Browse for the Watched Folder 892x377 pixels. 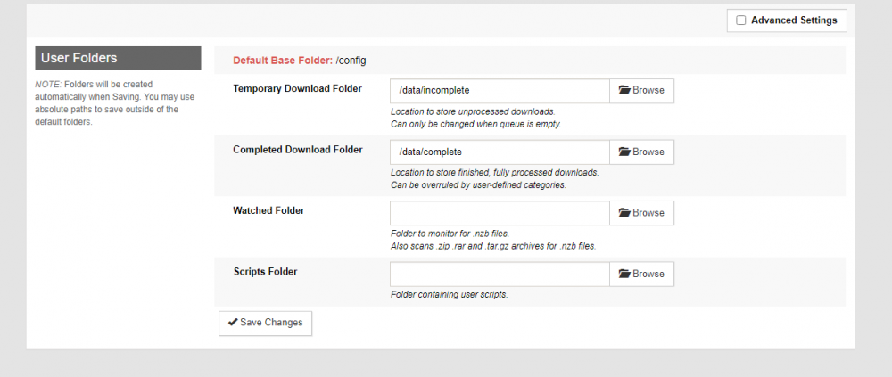tap(641, 213)
